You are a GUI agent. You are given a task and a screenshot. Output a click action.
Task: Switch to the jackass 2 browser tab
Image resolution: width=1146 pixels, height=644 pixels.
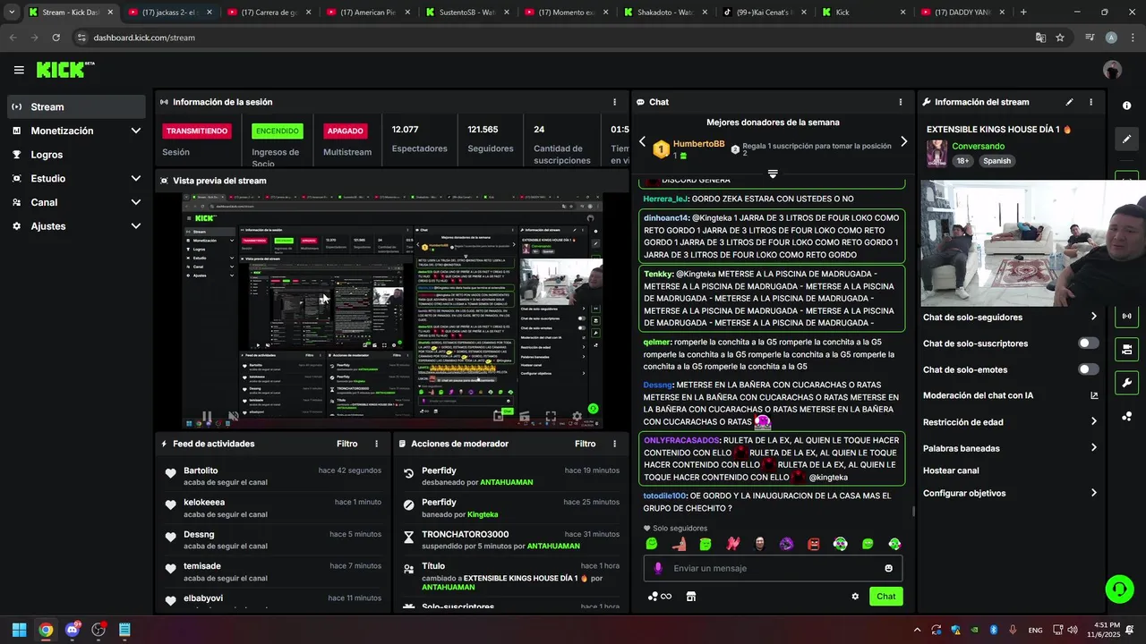point(170,13)
